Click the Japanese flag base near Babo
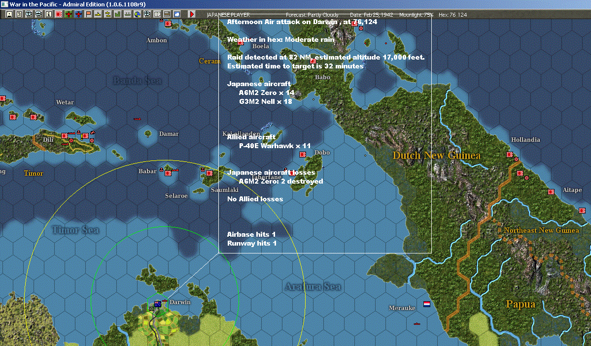This screenshot has height=346, width=591. [x=313, y=60]
